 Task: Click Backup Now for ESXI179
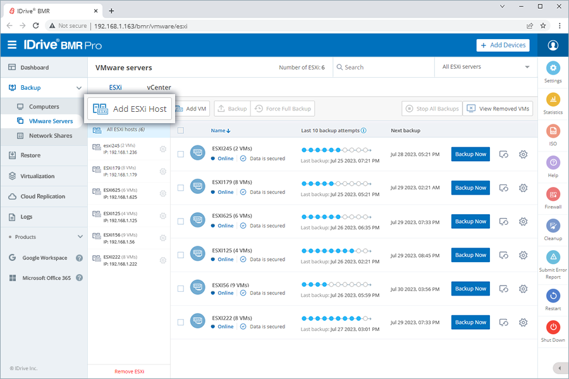(x=470, y=188)
